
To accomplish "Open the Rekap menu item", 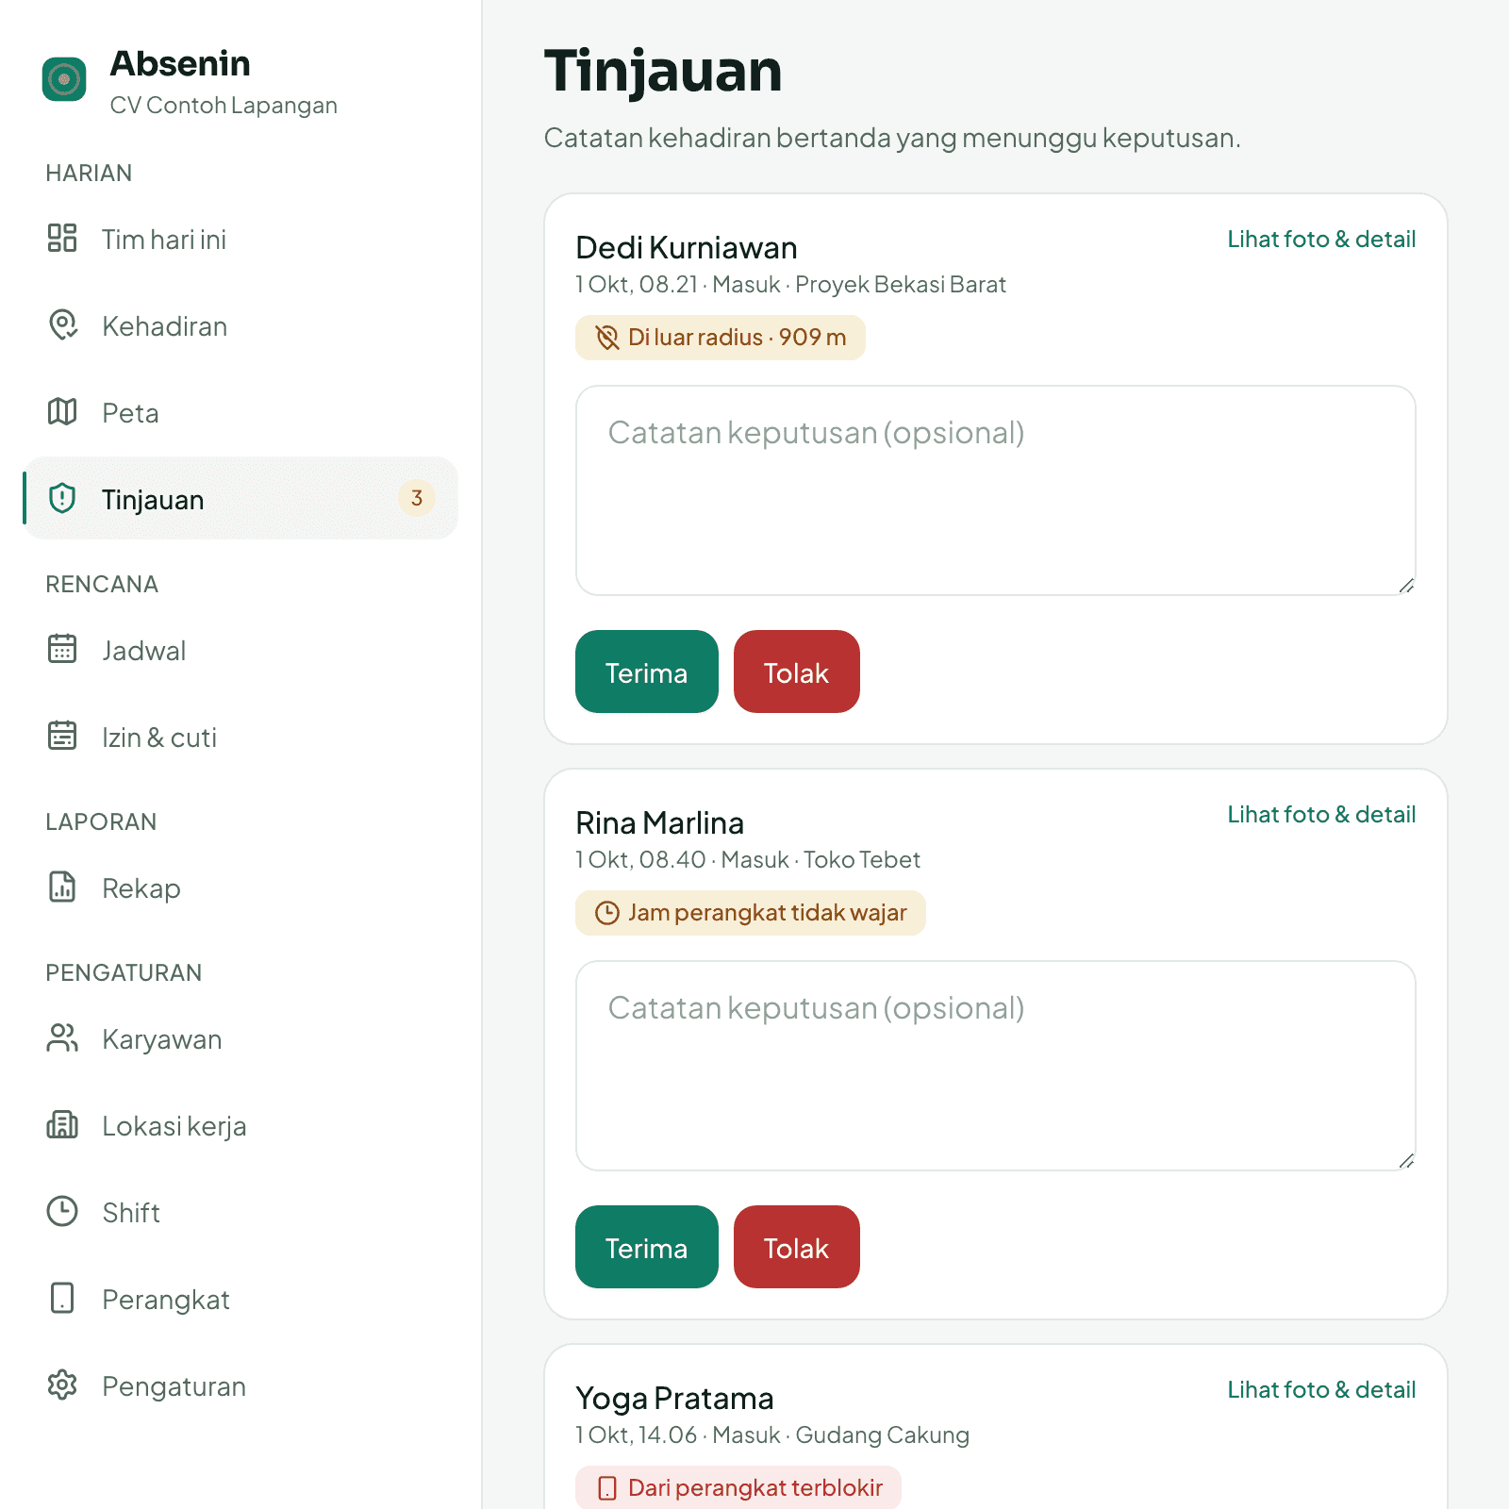I will pos(240,888).
